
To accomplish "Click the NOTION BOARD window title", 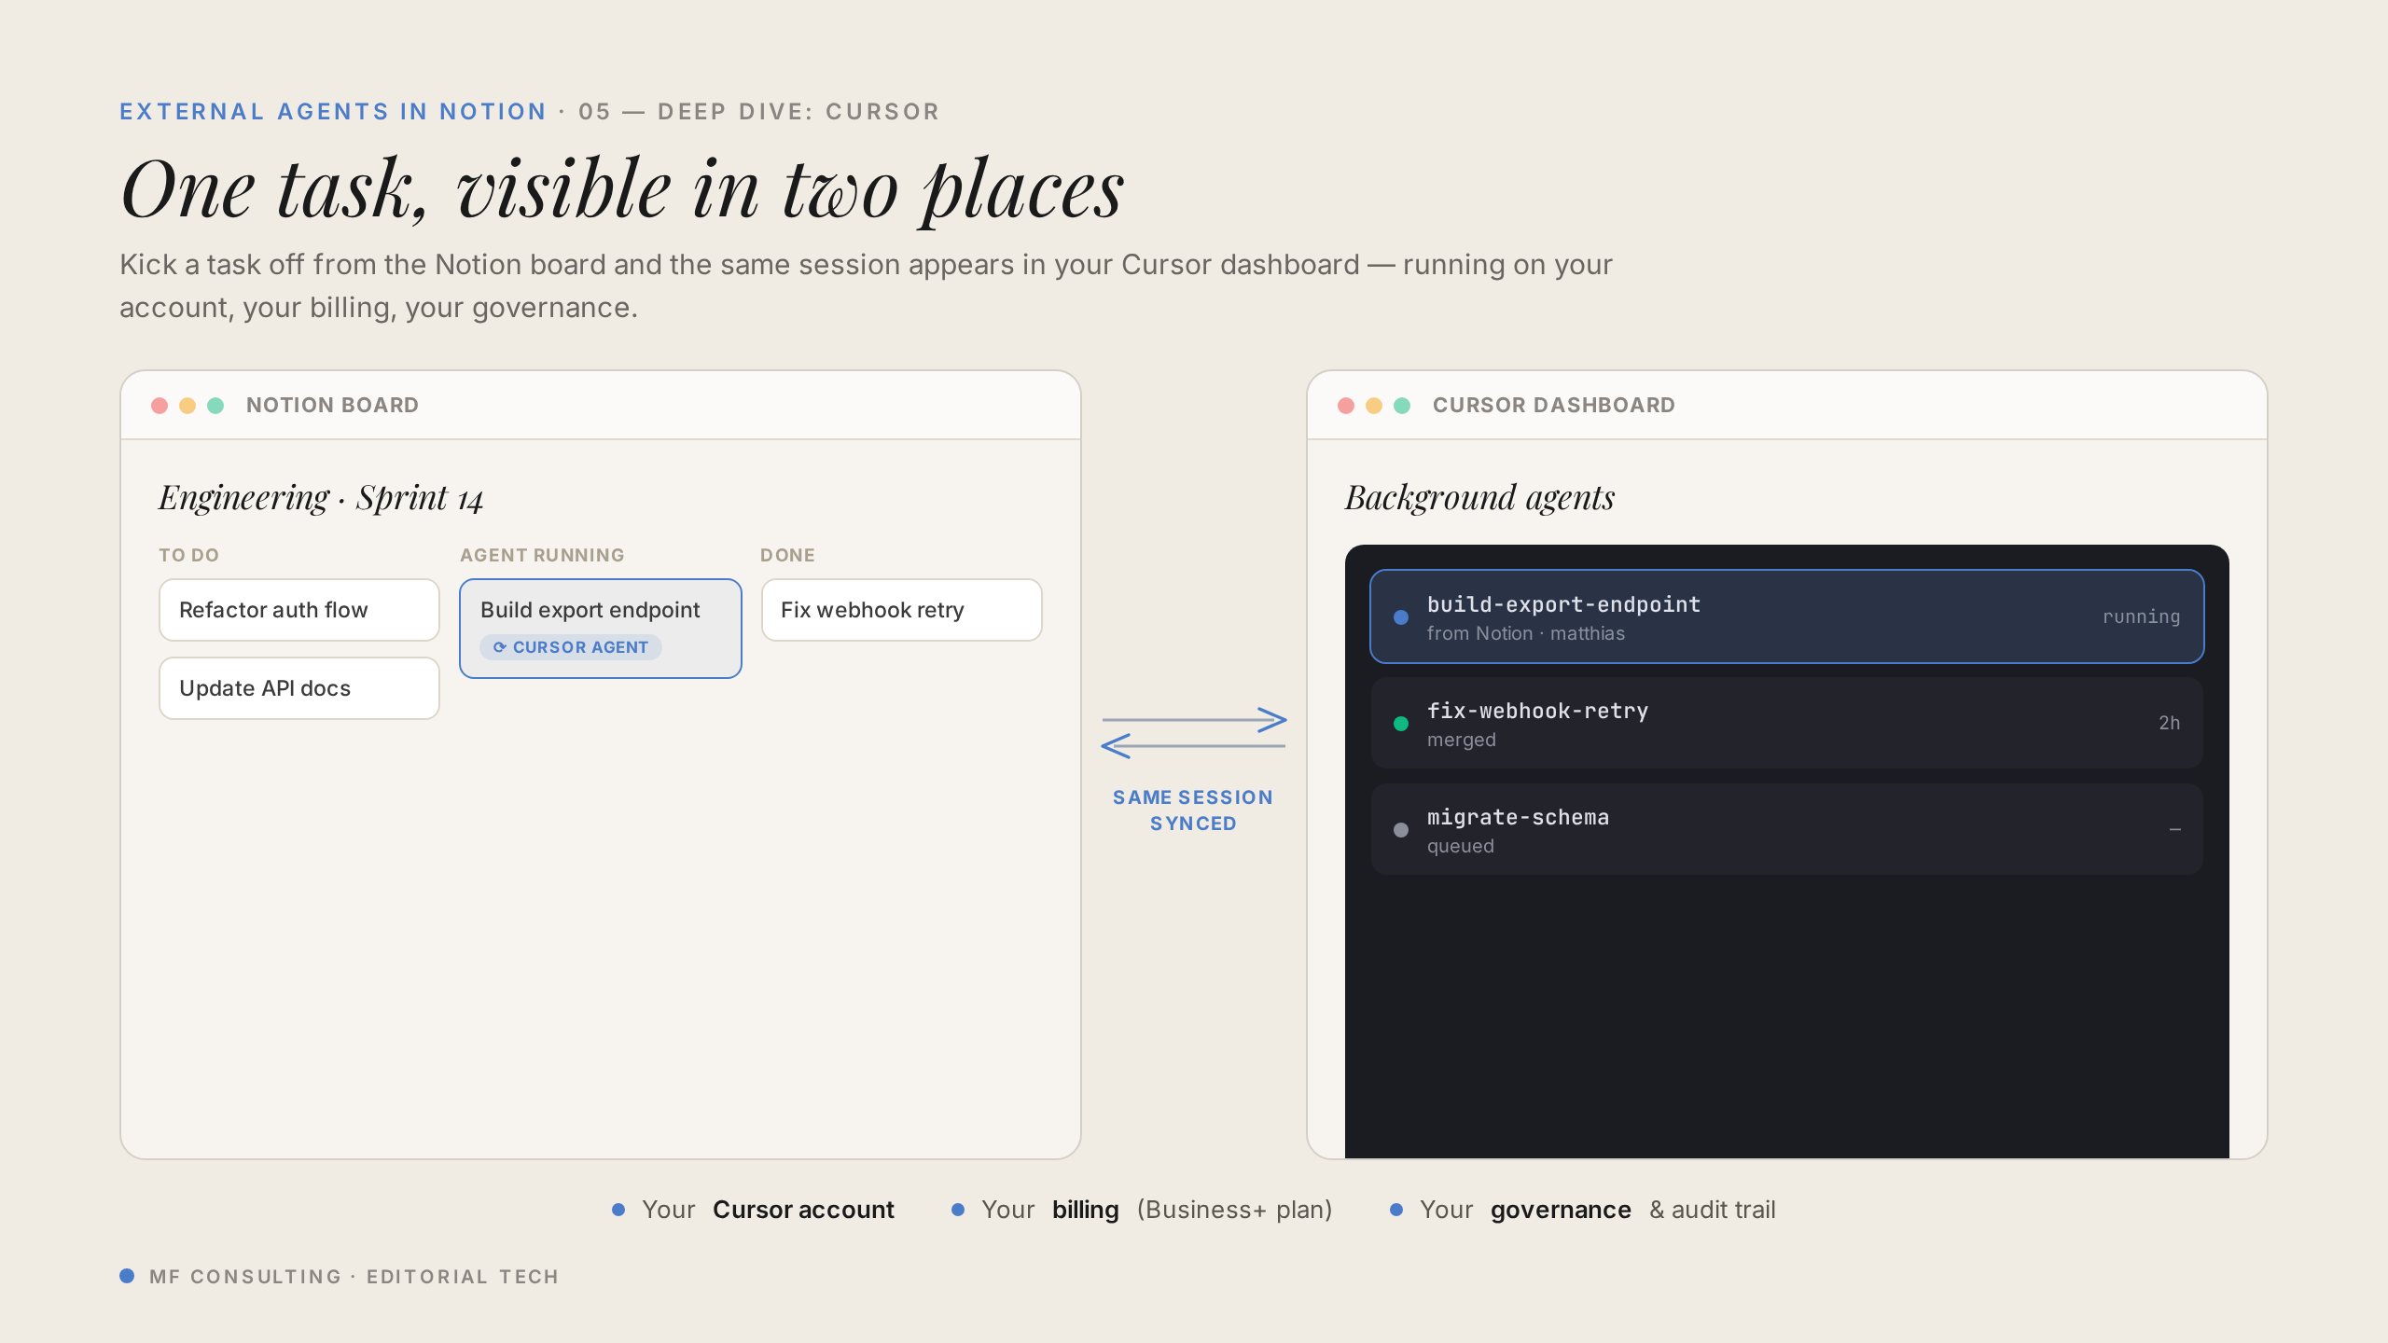I will [x=333, y=406].
